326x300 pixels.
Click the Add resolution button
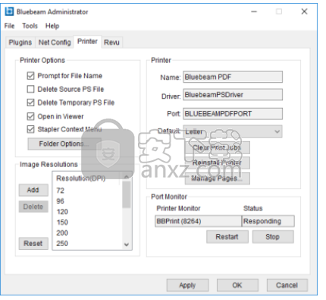point(33,190)
